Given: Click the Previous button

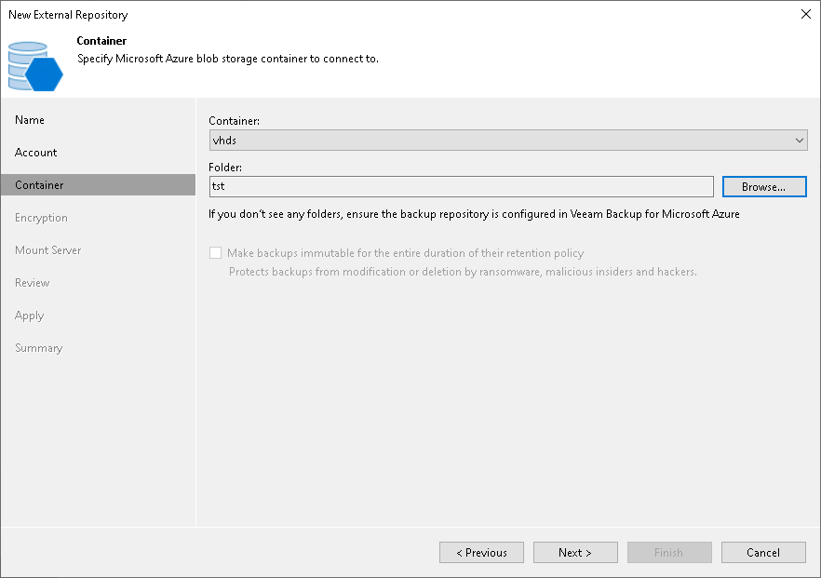Looking at the screenshot, I should pos(482,552).
